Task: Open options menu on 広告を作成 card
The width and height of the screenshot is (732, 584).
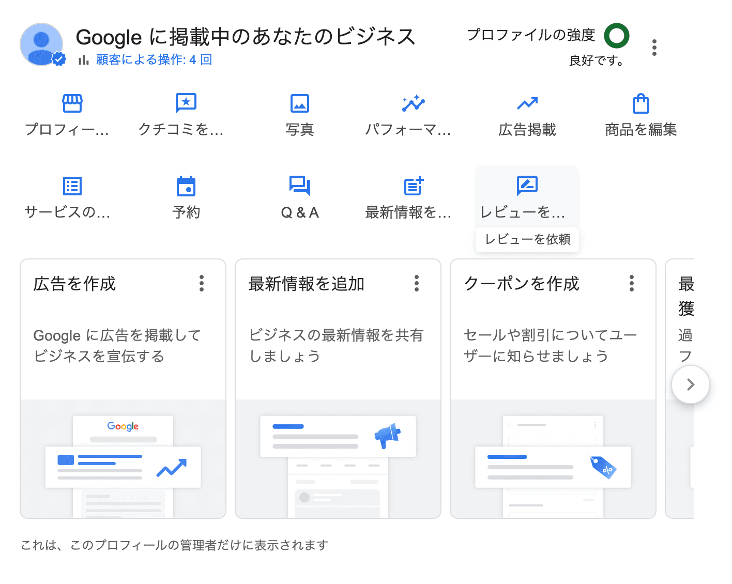Action: tap(202, 283)
